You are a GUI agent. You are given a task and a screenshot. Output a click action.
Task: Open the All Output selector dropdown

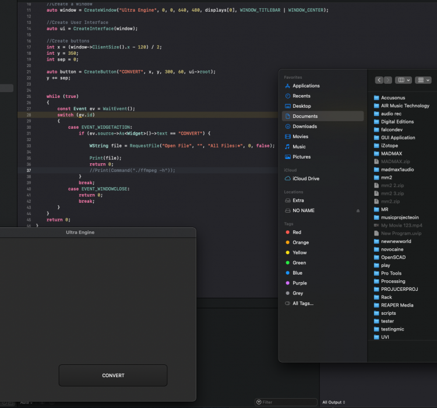point(334,402)
